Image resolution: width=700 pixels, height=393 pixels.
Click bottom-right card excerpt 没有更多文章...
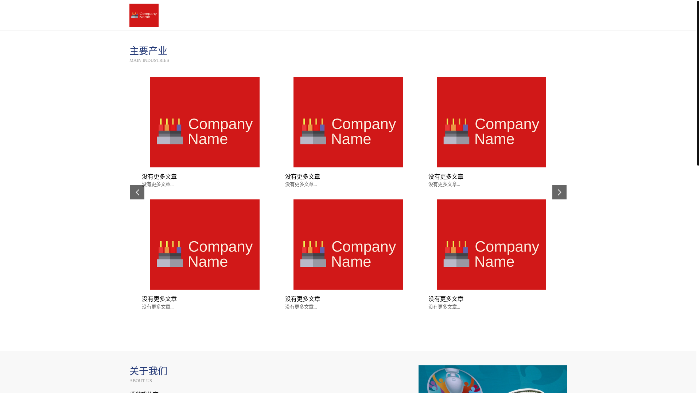[444, 307]
